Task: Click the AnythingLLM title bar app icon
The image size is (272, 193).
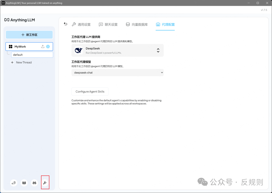Action: [3, 3]
